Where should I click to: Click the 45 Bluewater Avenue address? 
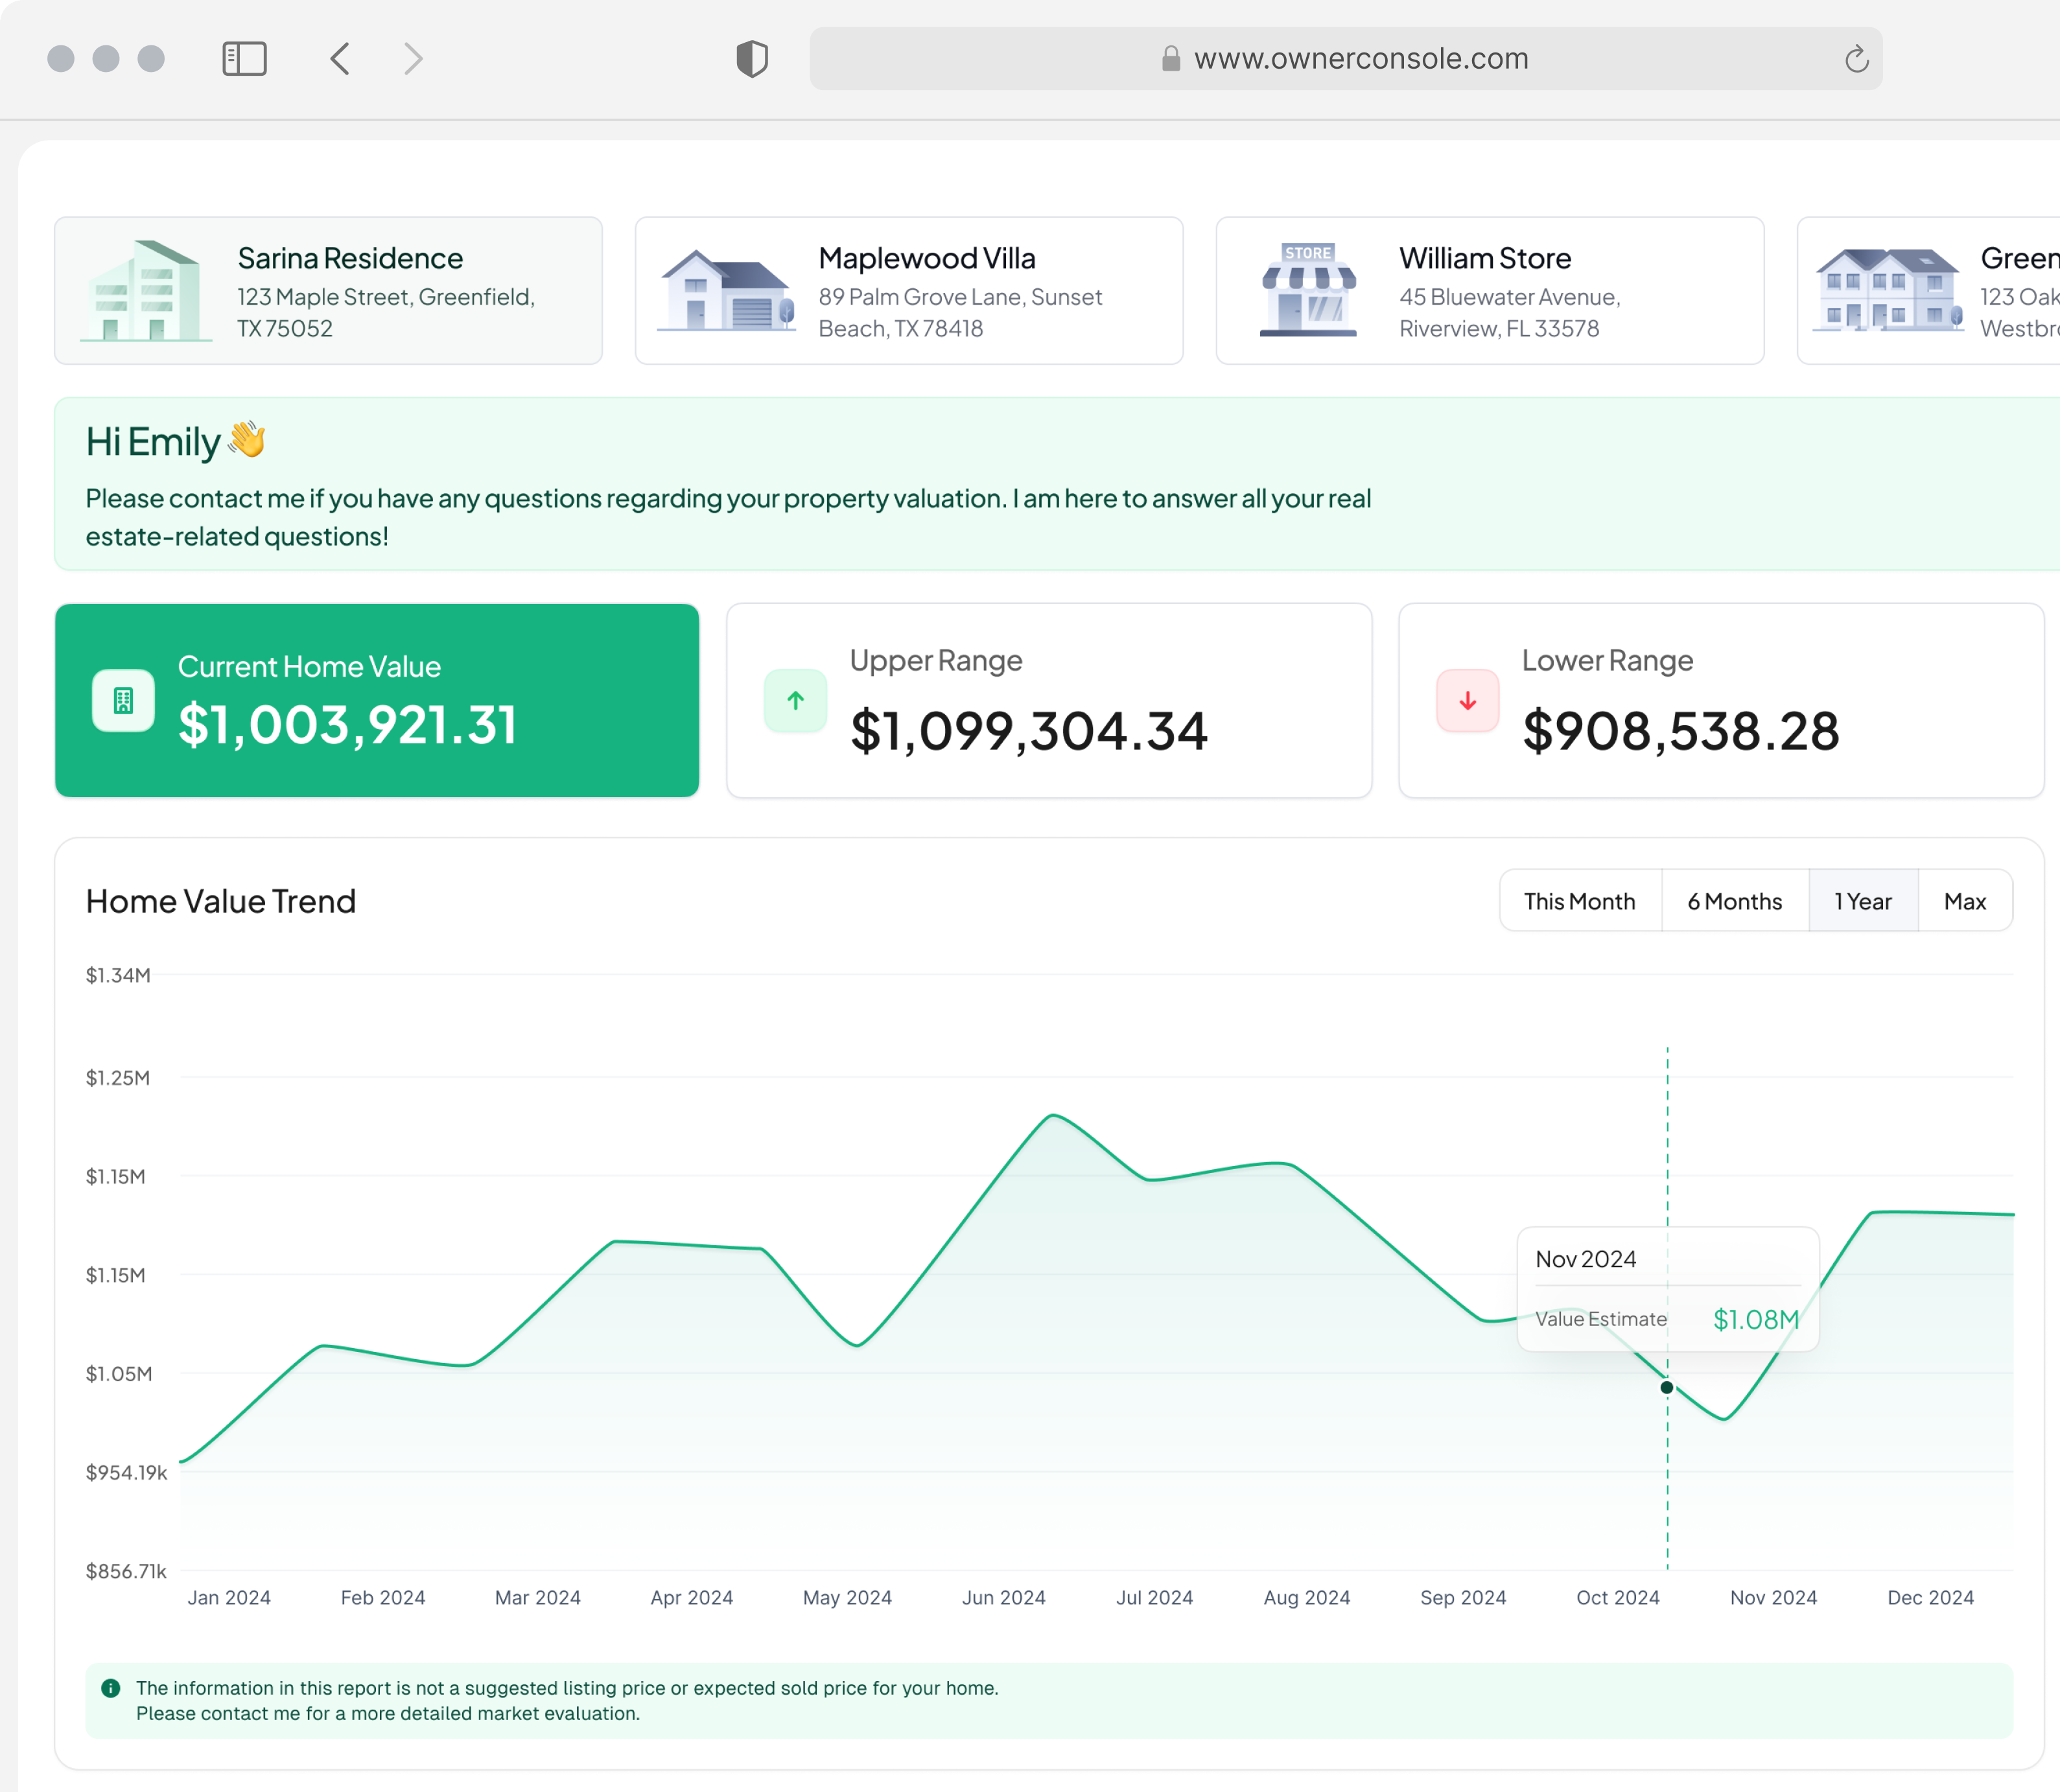[x=1509, y=313]
